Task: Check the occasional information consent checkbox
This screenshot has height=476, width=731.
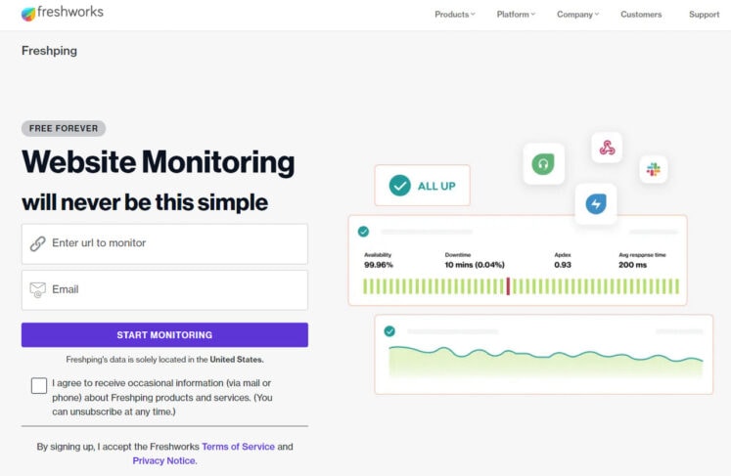Action: point(39,385)
